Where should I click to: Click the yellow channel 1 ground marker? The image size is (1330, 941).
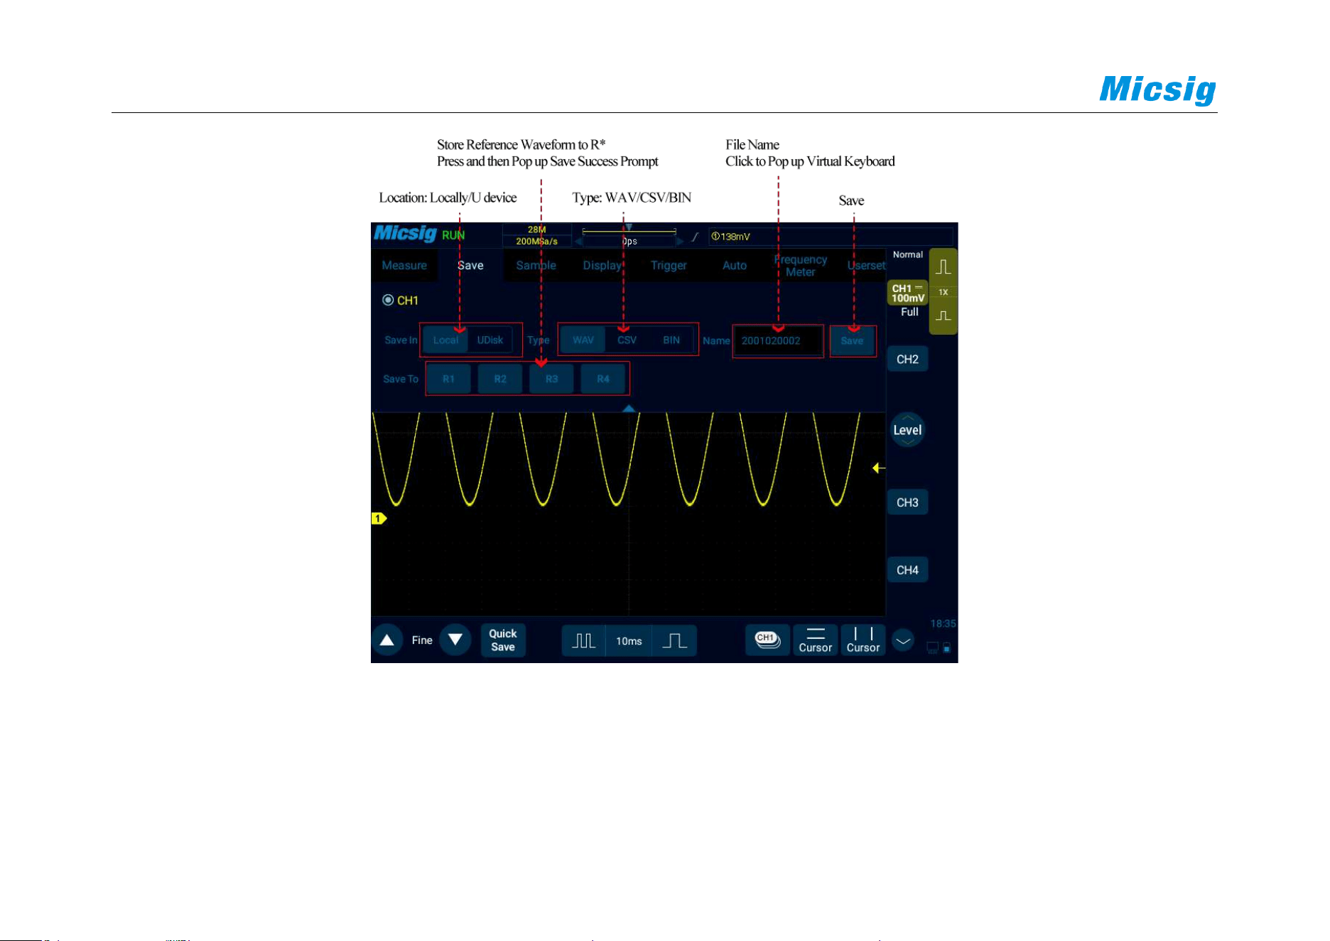[379, 519]
